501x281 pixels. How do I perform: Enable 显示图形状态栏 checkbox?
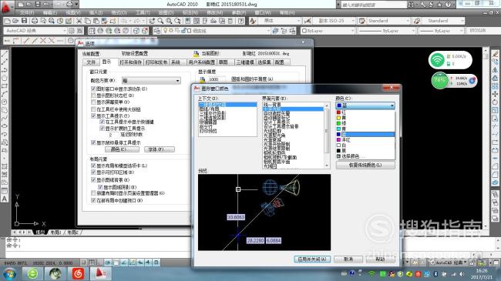pos(93,95)
